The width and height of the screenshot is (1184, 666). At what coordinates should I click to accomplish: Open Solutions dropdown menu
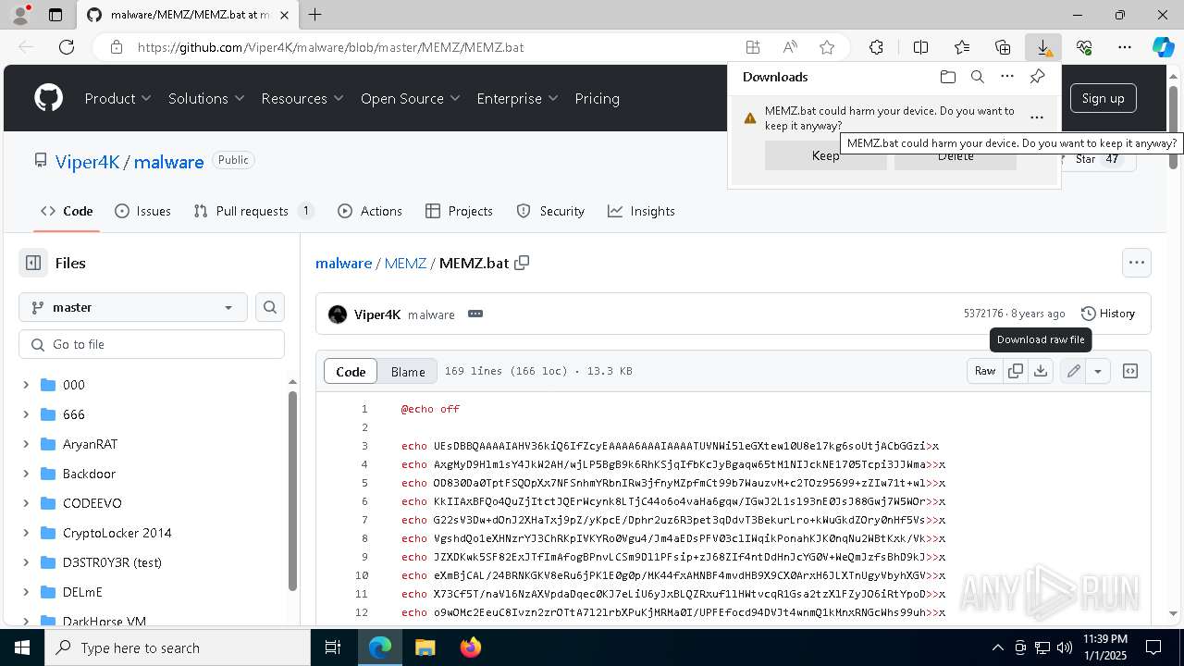pyautogui.click(x=206, y=98)
